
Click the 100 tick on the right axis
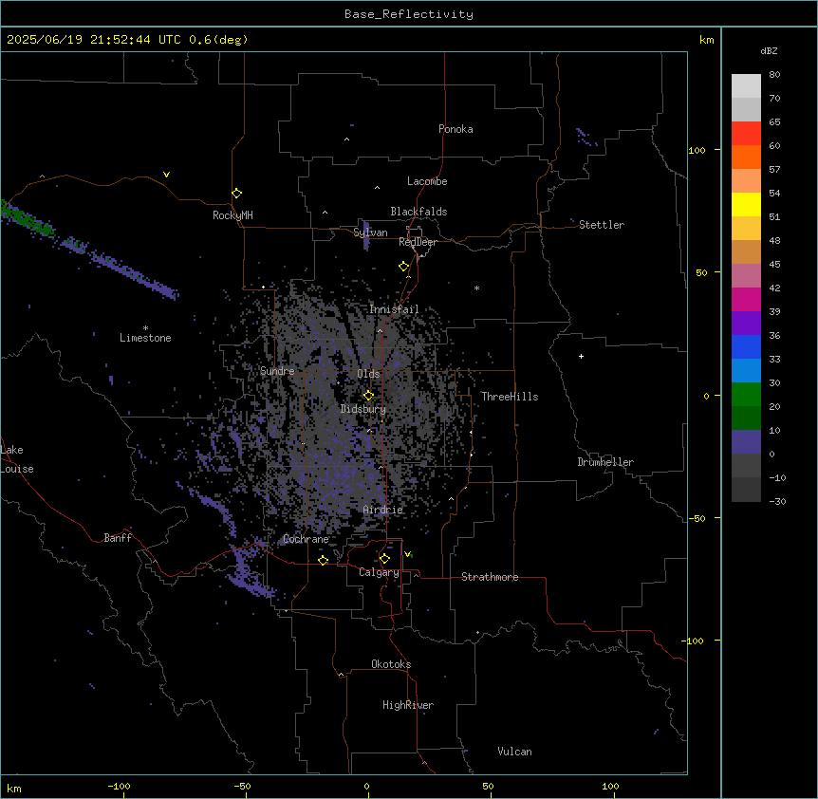[x=697, y=150]
